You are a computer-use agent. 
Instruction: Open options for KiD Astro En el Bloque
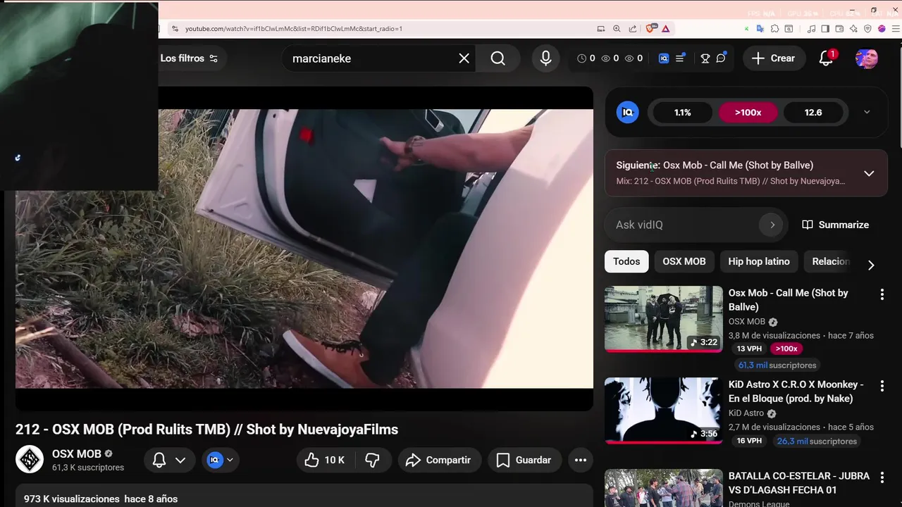coord(882,386)
